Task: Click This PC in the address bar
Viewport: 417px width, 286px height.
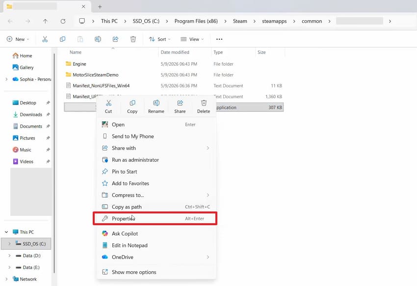Action: (x=109, y=21)
